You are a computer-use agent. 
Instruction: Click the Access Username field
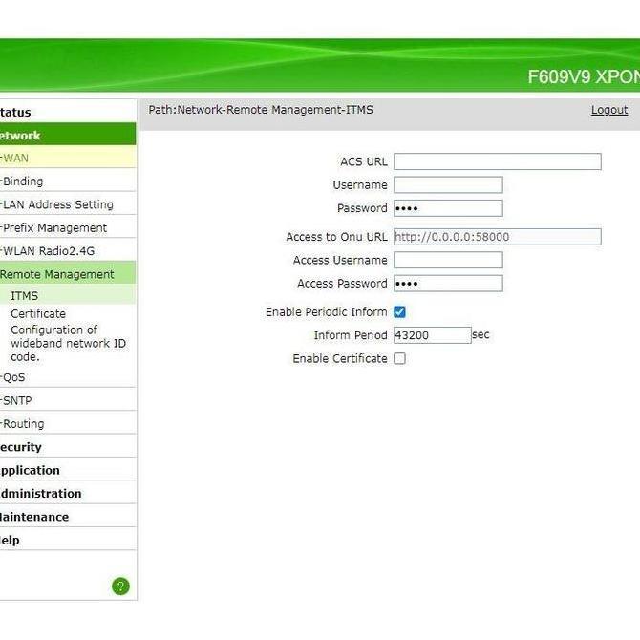coord(447,260)
